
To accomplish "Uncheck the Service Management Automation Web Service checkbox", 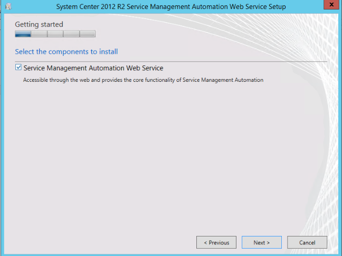I will (18, 68).
